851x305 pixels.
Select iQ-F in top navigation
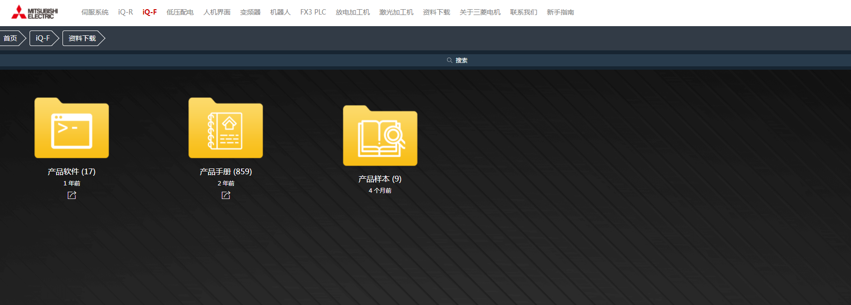point(150,12)
